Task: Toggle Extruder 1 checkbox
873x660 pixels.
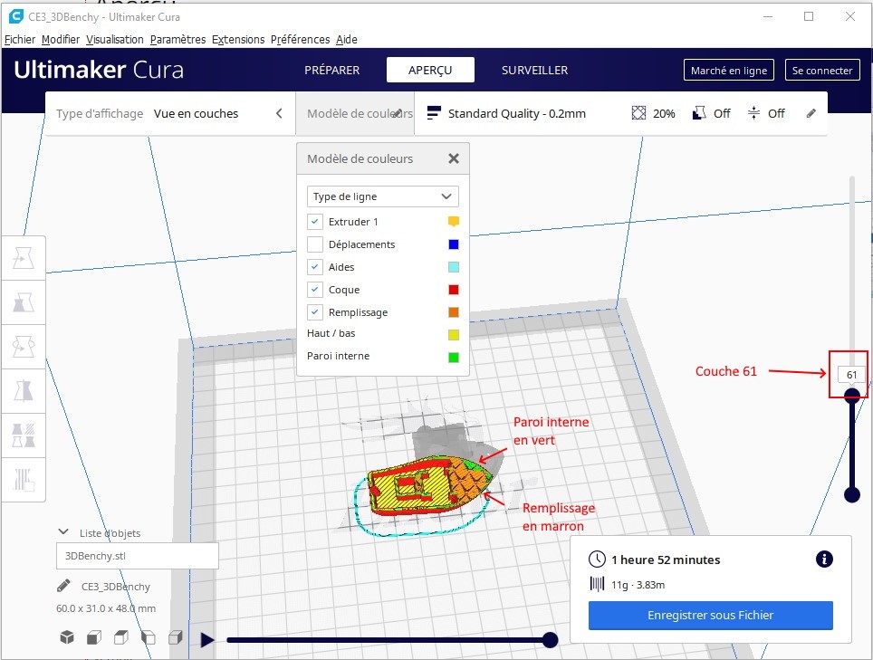Action: pos(314,222)
